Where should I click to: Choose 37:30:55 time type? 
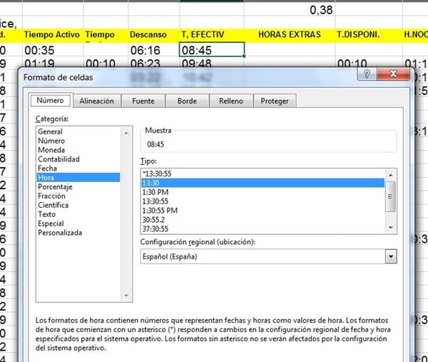263,228
